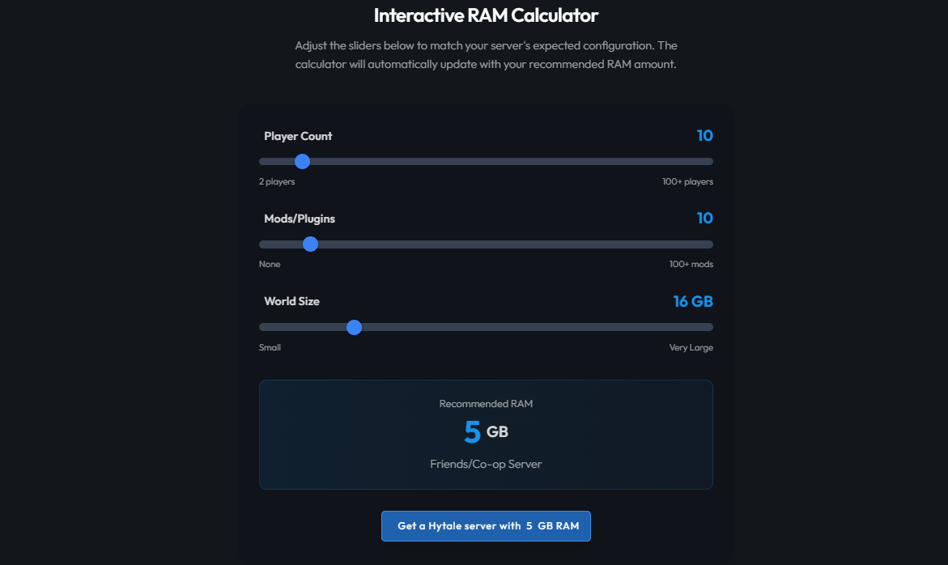Click the '100+ mods' maximum label

691,265
